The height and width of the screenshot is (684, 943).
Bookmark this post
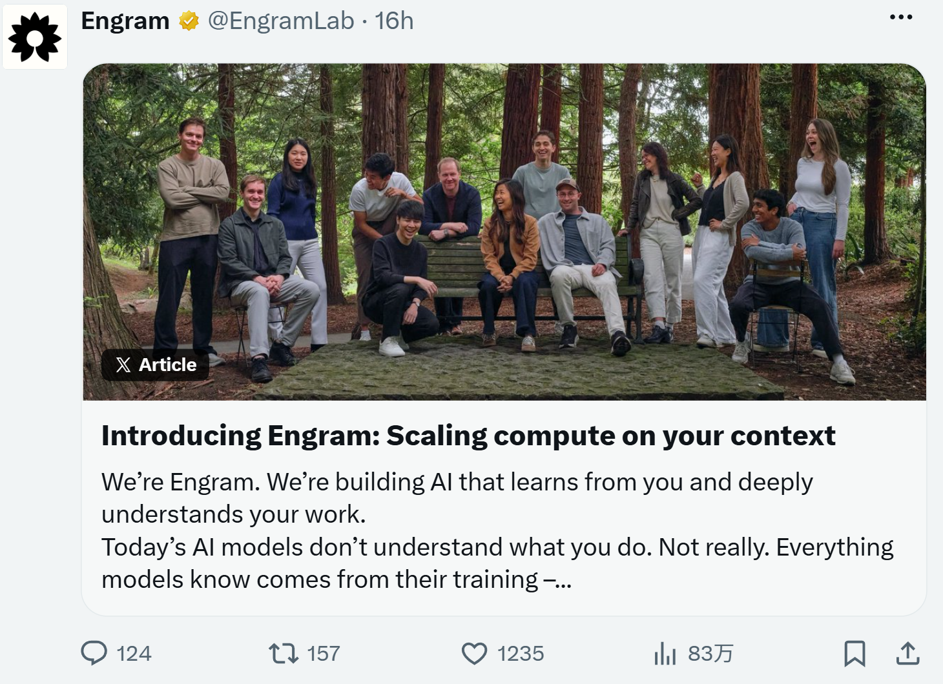click(x=855, y=653)
